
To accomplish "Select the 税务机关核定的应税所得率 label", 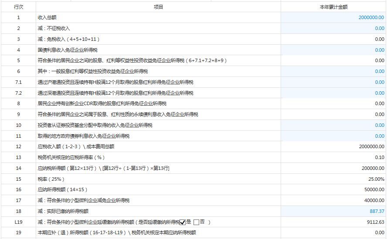I will [71, 158].
